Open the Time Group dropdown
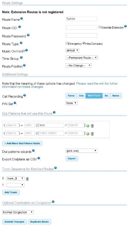Viewport: 128px width, 226px height. [x=82, y=58]
